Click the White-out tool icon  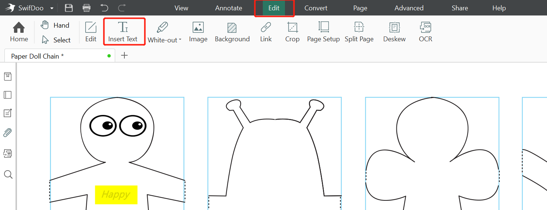(162, 28)
